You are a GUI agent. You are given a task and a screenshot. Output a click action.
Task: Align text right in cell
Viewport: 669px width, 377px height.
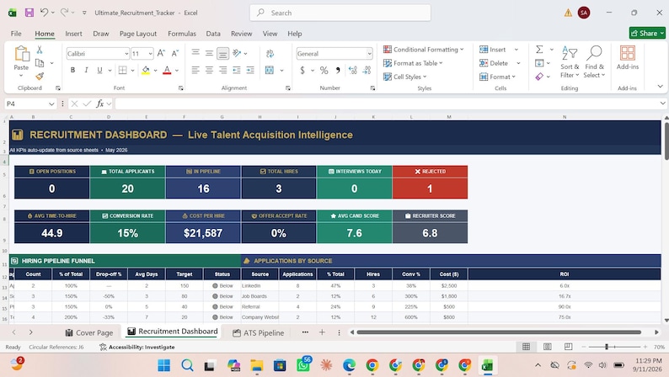pyautogui.click(x=222, y=70)
